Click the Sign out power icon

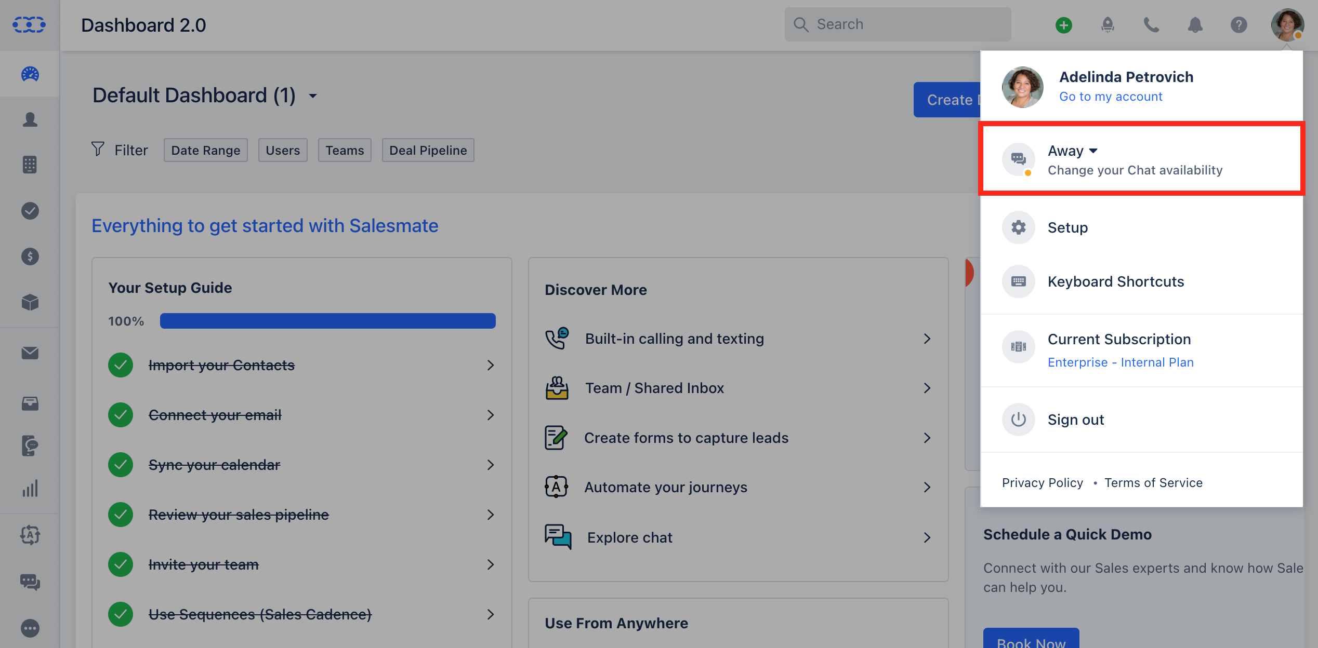[1018, 420]
